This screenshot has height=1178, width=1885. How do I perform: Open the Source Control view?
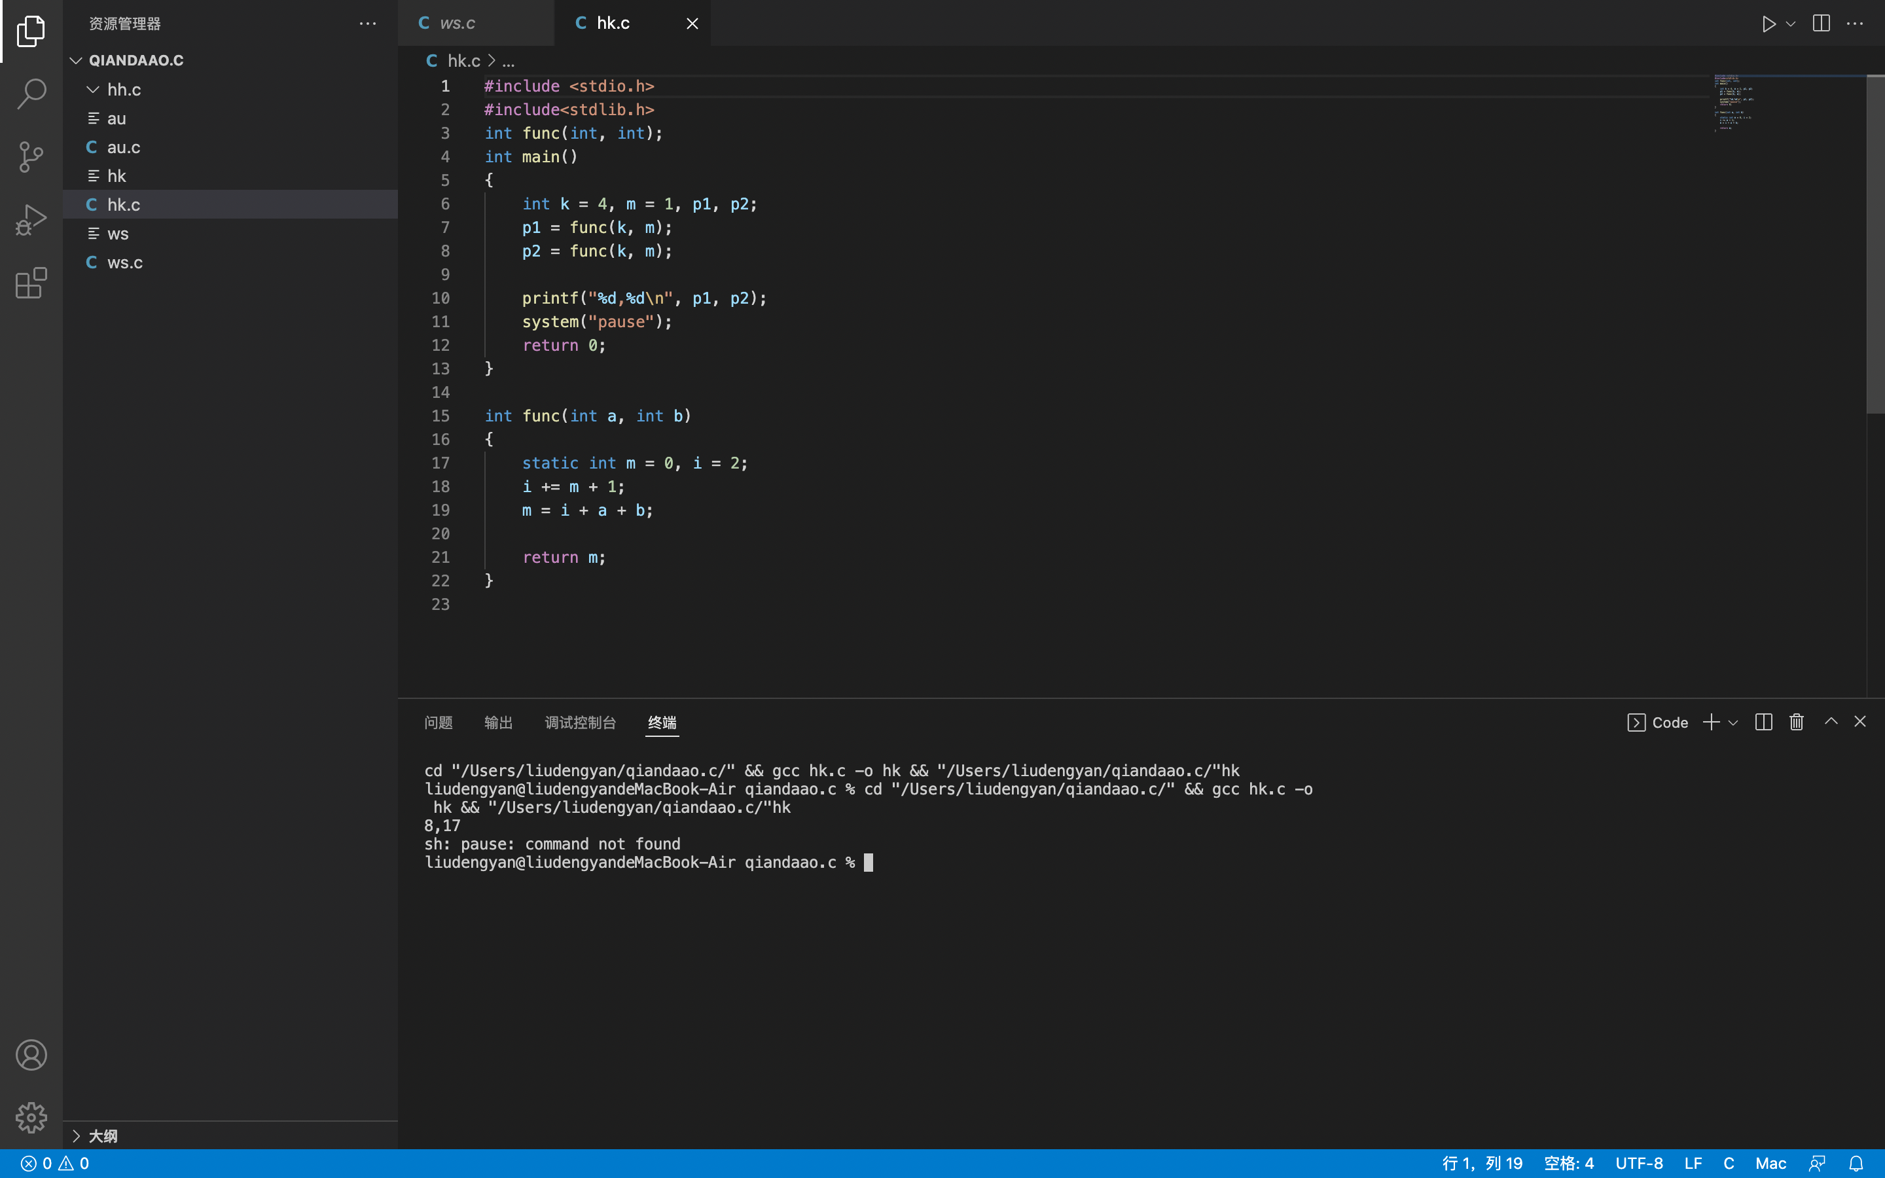pyautogui.click(x=31, y=156)
